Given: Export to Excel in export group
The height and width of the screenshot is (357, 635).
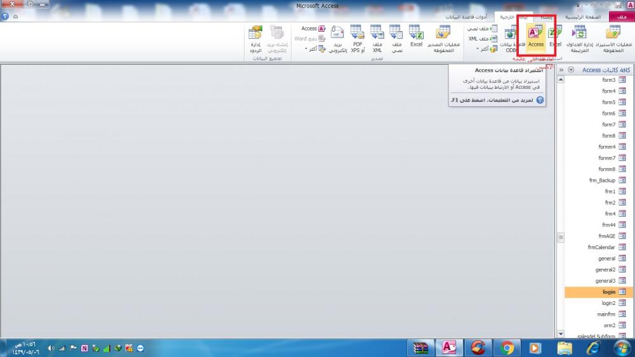Looking at the screenshot, I should click(416, 36).
